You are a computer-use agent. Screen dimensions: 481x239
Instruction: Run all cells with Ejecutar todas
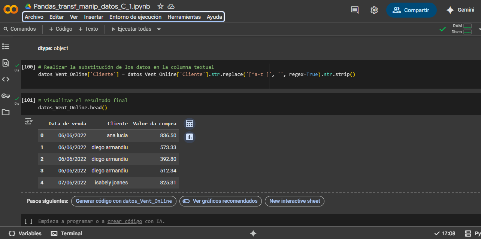click(131, 29)
